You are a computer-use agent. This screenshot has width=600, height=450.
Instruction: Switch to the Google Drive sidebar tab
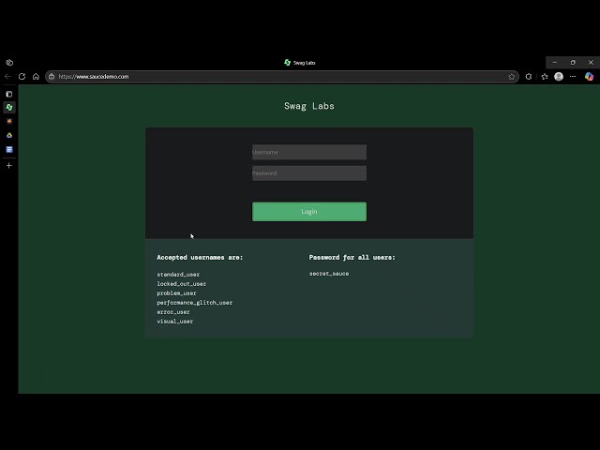[x=9, y=135]
